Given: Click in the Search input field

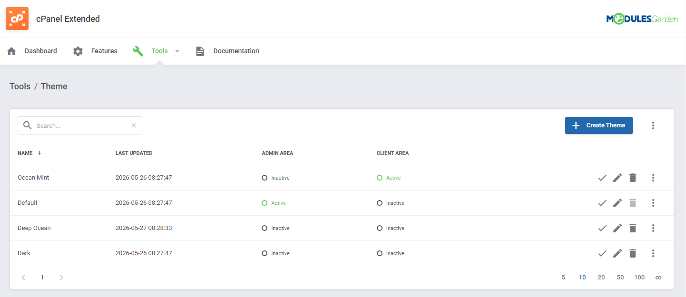Looking at the screenshot, I should (x=80, y=125).
